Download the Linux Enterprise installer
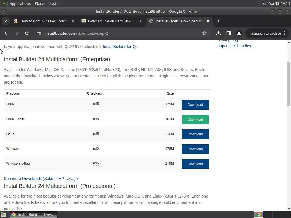 195,105
